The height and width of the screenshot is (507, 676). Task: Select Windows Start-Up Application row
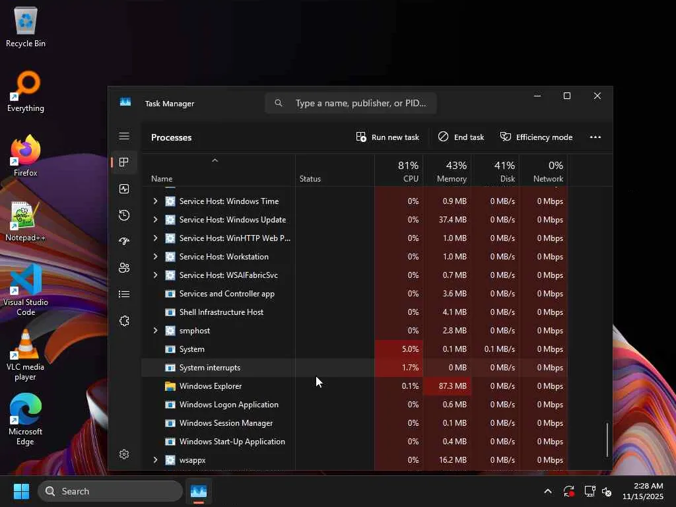(x=355, y=442)
